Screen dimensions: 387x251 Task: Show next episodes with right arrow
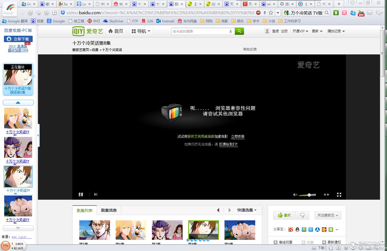pos(230,210)
